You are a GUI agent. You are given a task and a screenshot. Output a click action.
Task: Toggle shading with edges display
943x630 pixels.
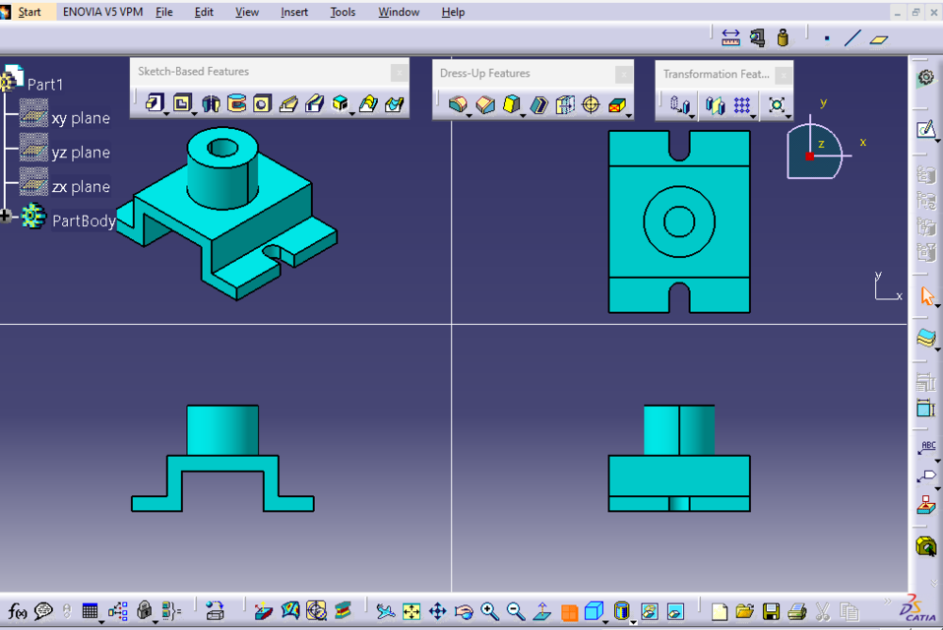tap(620, 610)
